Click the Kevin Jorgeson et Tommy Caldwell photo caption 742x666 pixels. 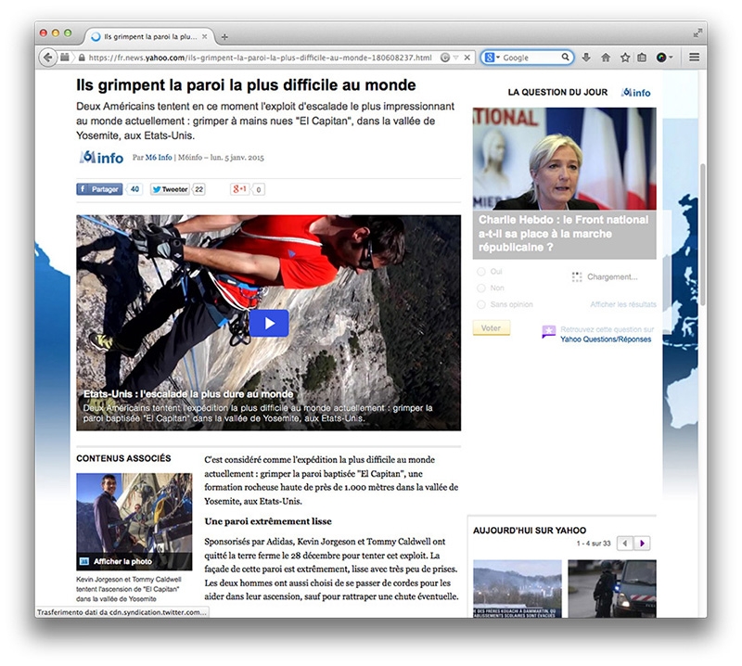pos(129,589)
